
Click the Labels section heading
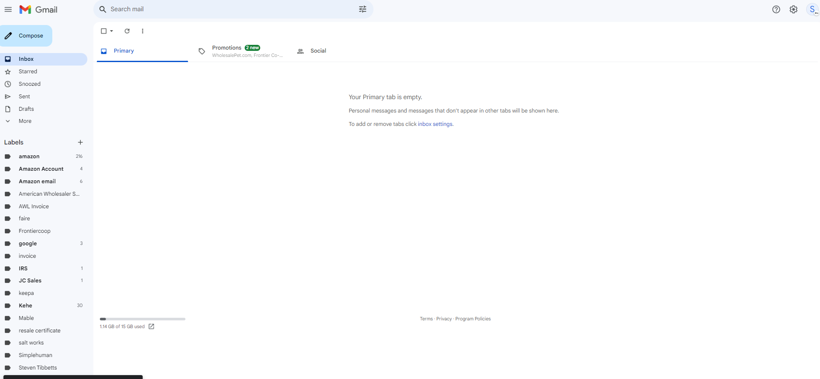click(14, 142)
